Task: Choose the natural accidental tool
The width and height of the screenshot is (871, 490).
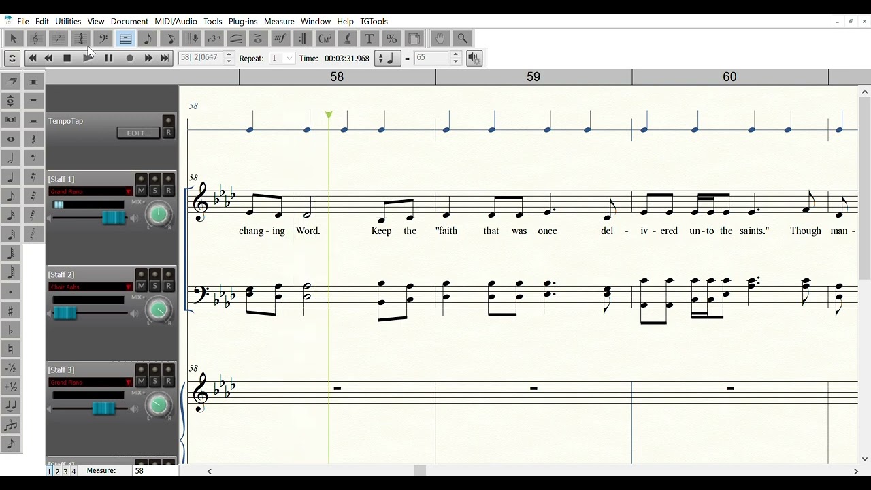Action: click(x=11, y=349)
